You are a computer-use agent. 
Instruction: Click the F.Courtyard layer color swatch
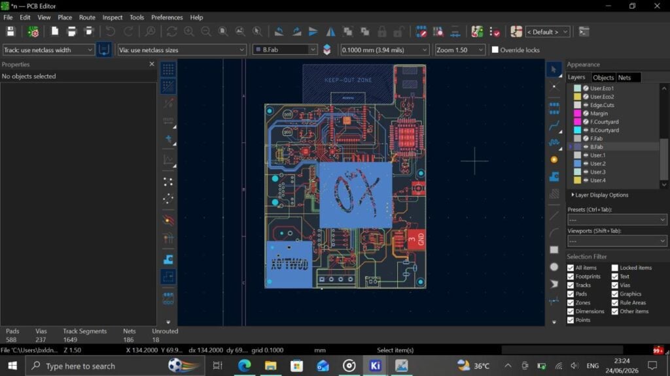(577, 121)
